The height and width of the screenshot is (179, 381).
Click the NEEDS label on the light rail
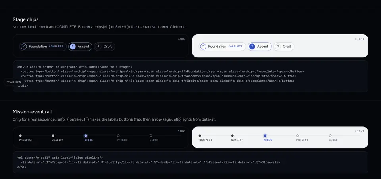pyautogui.click(x=268, y=140)
